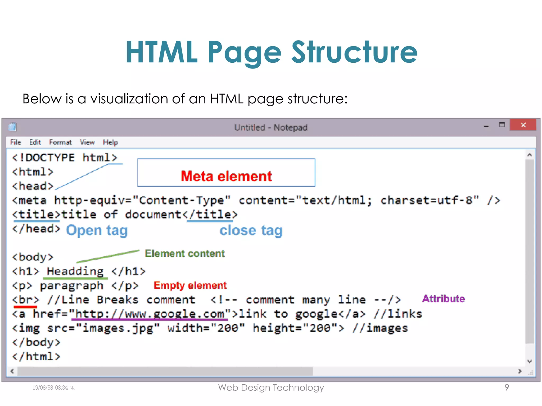Click the '</body>' closing tag line

point(36,343)
